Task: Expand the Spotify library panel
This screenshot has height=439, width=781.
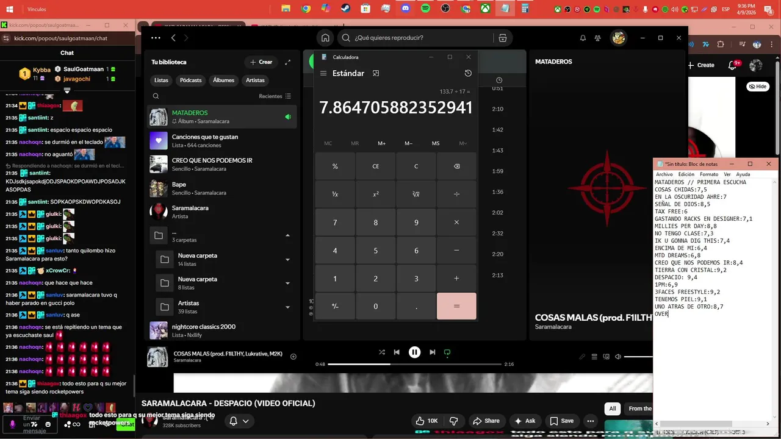Action: tap(288, 62)
